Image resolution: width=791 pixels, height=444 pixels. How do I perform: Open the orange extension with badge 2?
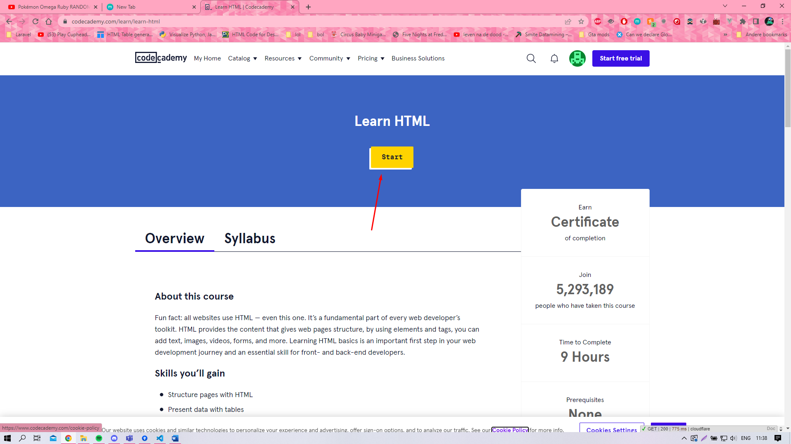click(650, 21)
